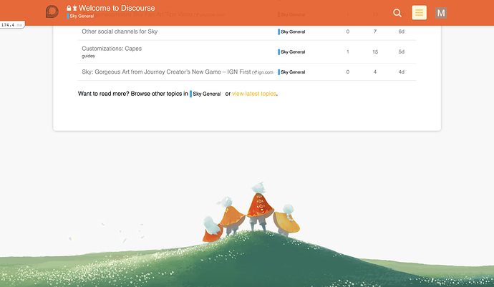Click the lock icon beside header title
The width and height of the screenshot is (494, 287).
point(69,8)
